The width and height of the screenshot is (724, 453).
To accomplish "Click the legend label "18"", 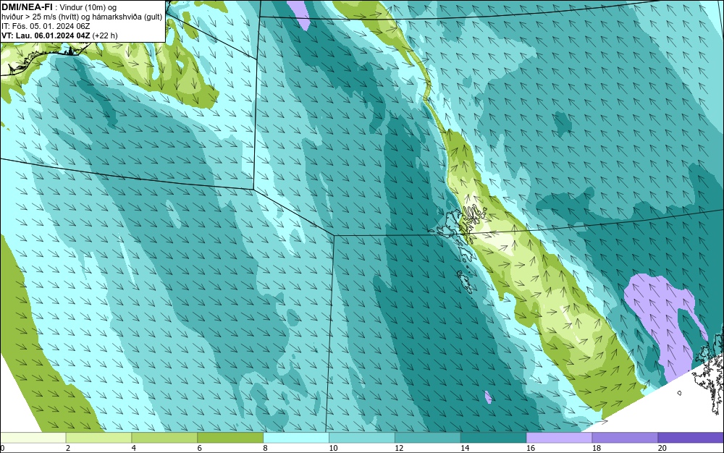I will pos(597,448).
